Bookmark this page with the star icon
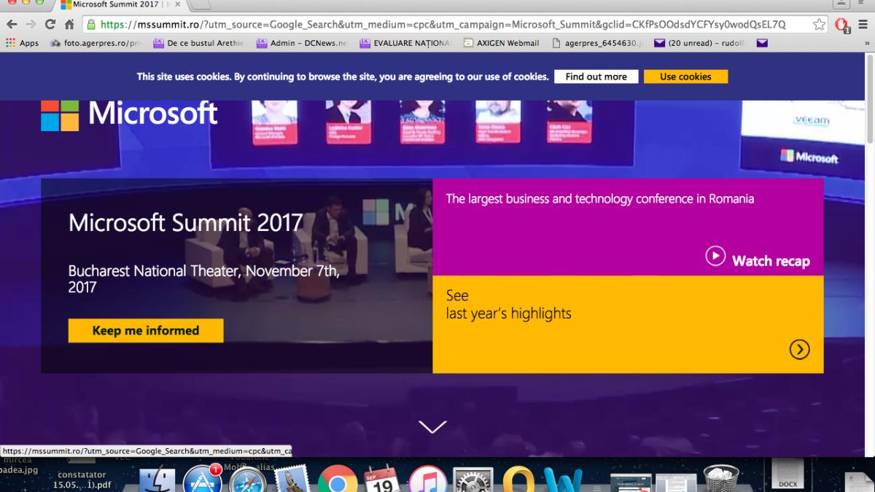This screenshot has height=492, width=875. [819, 24]
